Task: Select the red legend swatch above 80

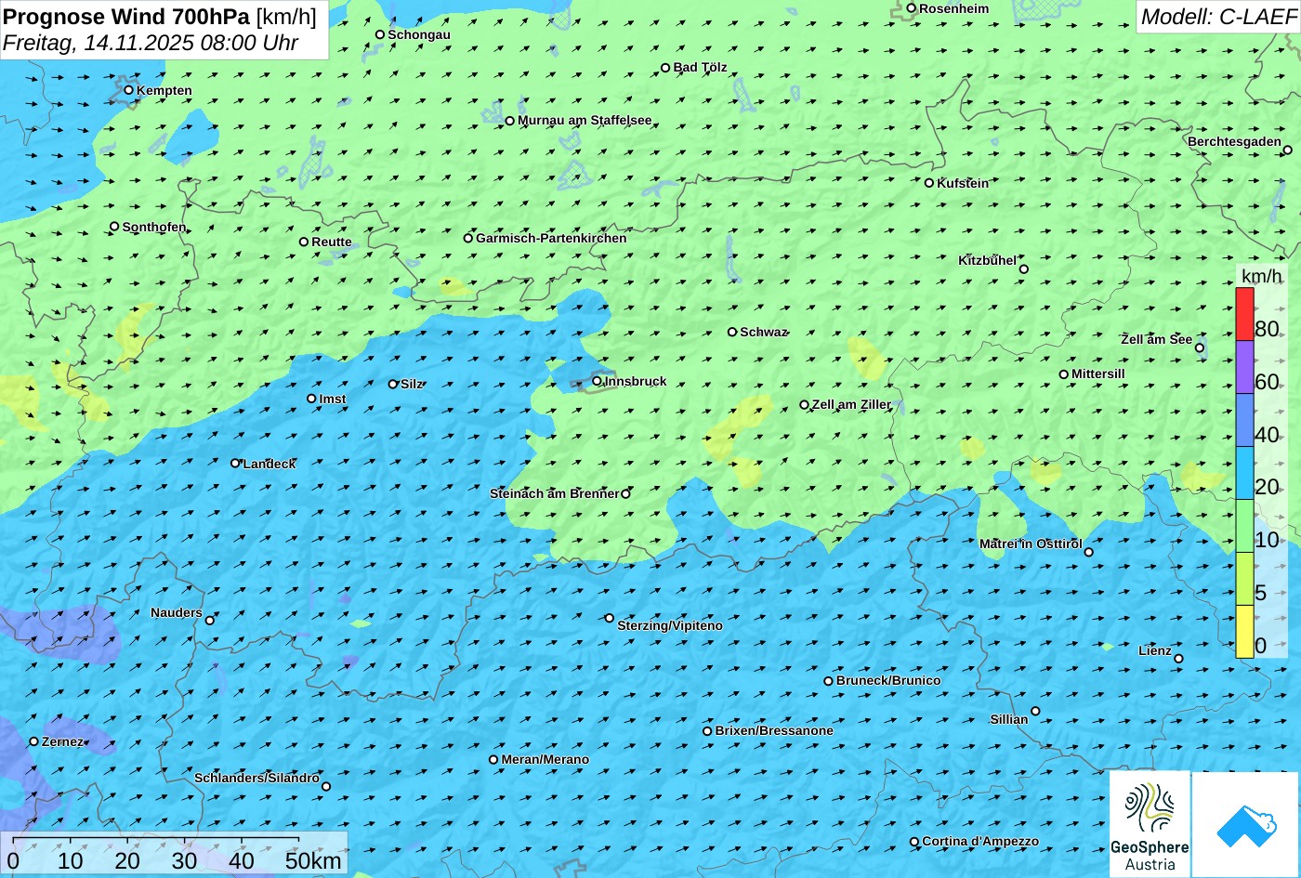Action: coord(1244,314)
